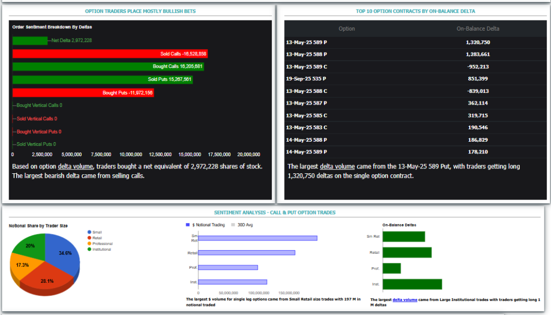
Task: Click the Inst. on-balance deltas bar
Action: (x=412, y=284)
